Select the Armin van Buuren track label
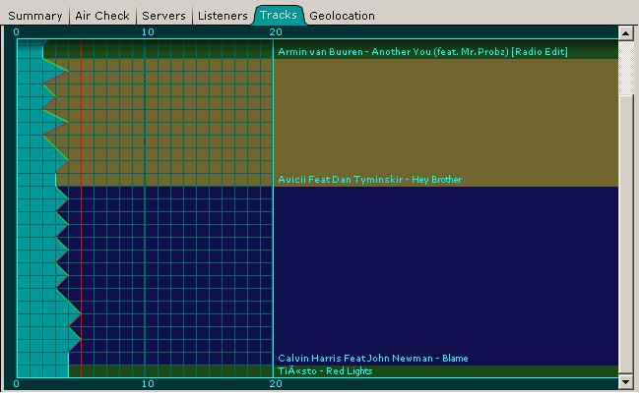This screenshot has width=639, height=393. pyautogui.click(x=422, y=51)
